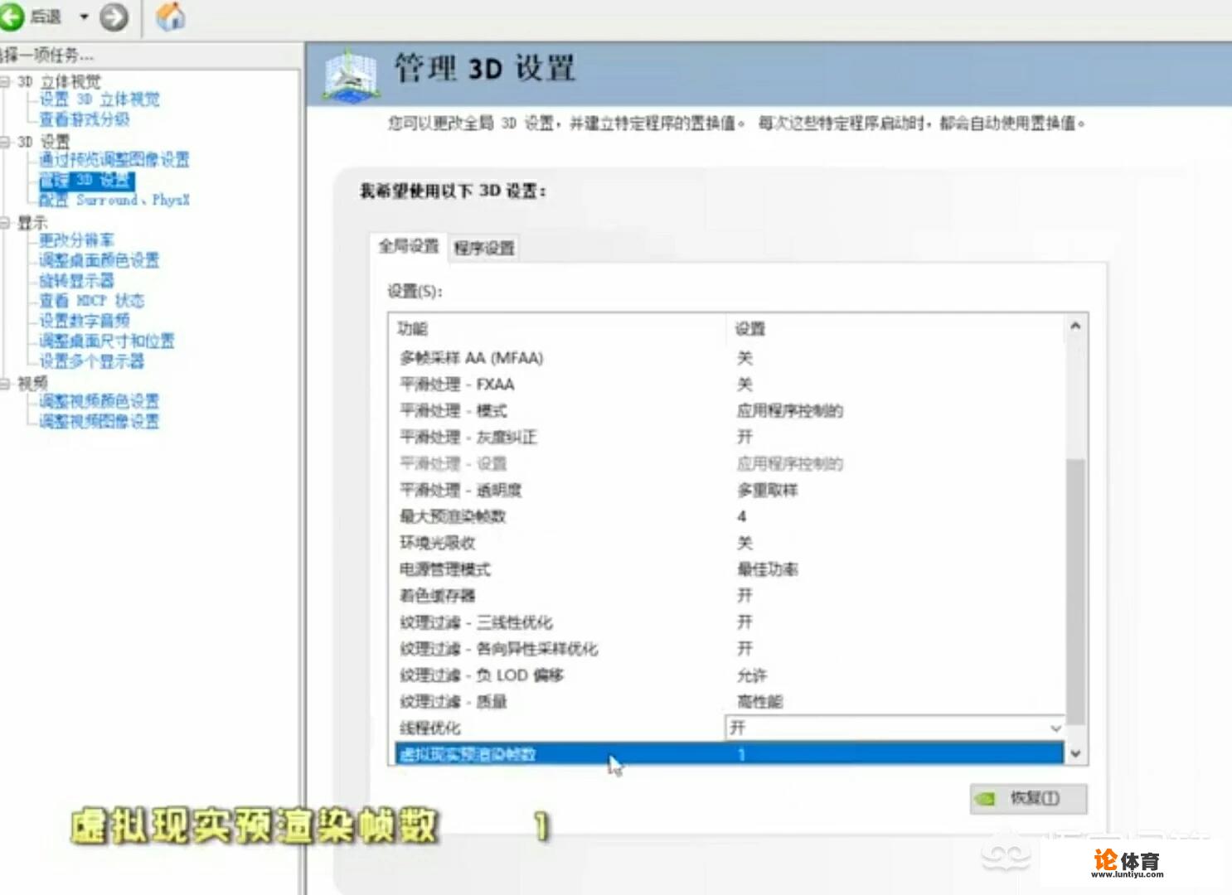Select the 最大预渲染帧数 row
This screenshot has height=895, width=1232.
click(730, 516)
